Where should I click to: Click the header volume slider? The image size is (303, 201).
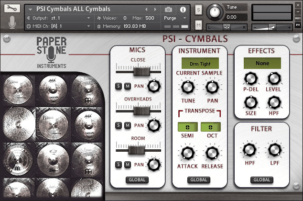(x=272, y=27)
